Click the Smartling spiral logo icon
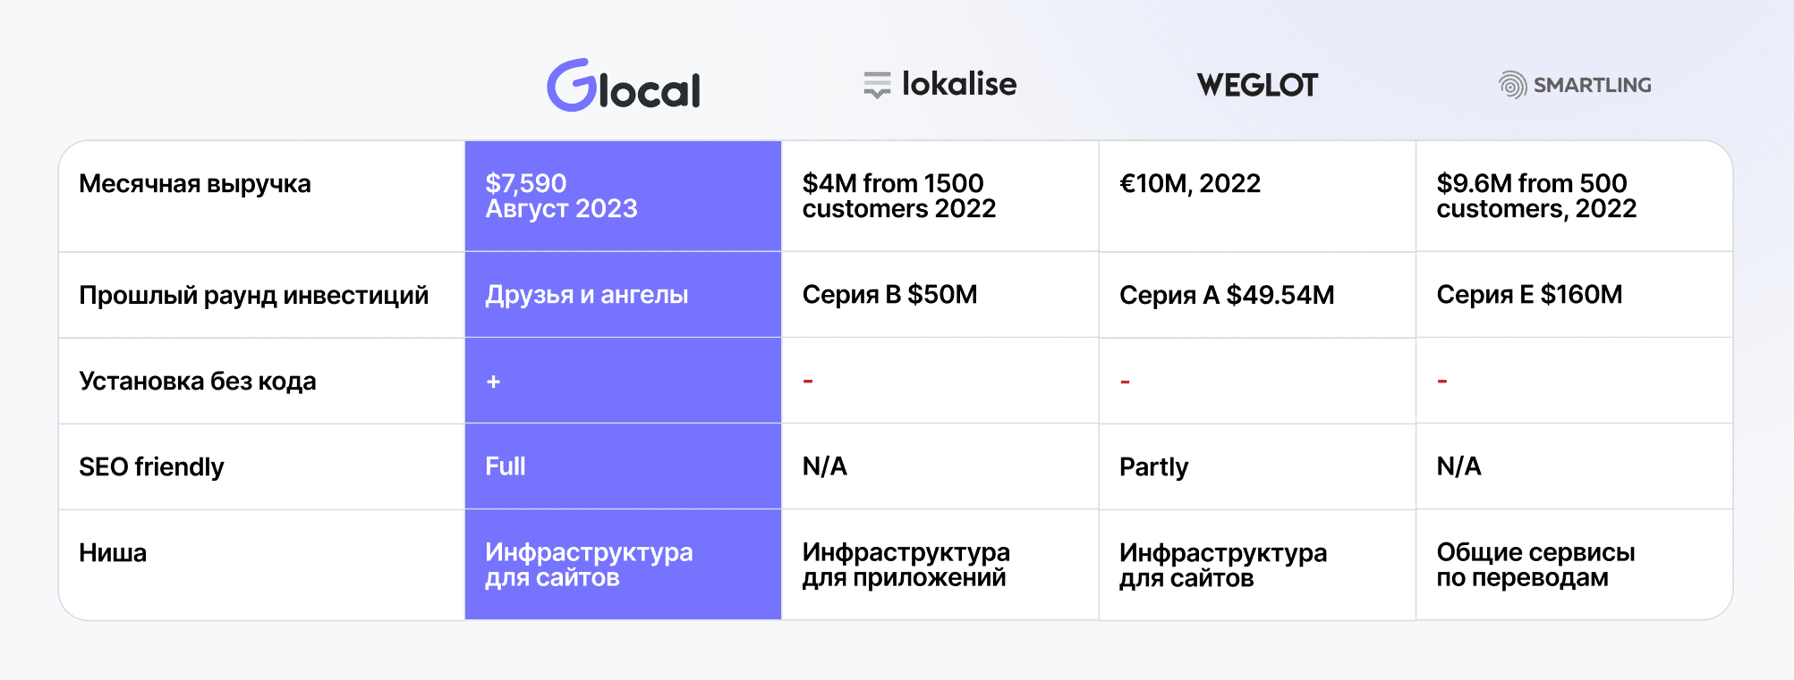The height and width of the screenshot is (680, 1794). point(1512,85)
